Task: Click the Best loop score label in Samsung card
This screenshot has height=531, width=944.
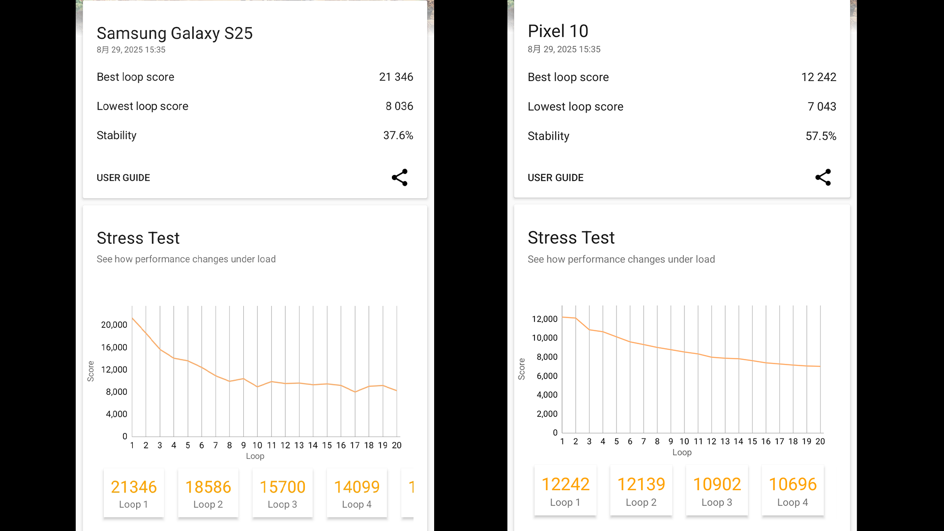Action: pos(135,77)
